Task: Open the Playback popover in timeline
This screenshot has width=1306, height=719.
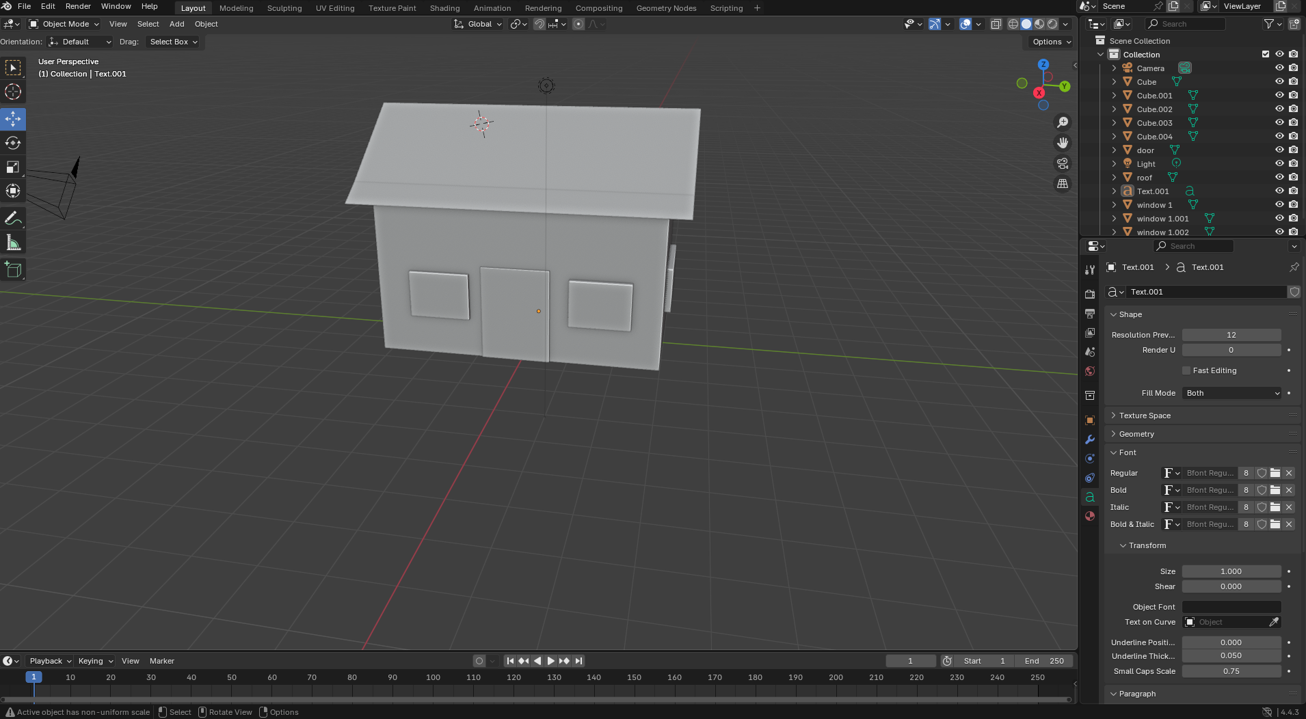Action: (50, 661)
